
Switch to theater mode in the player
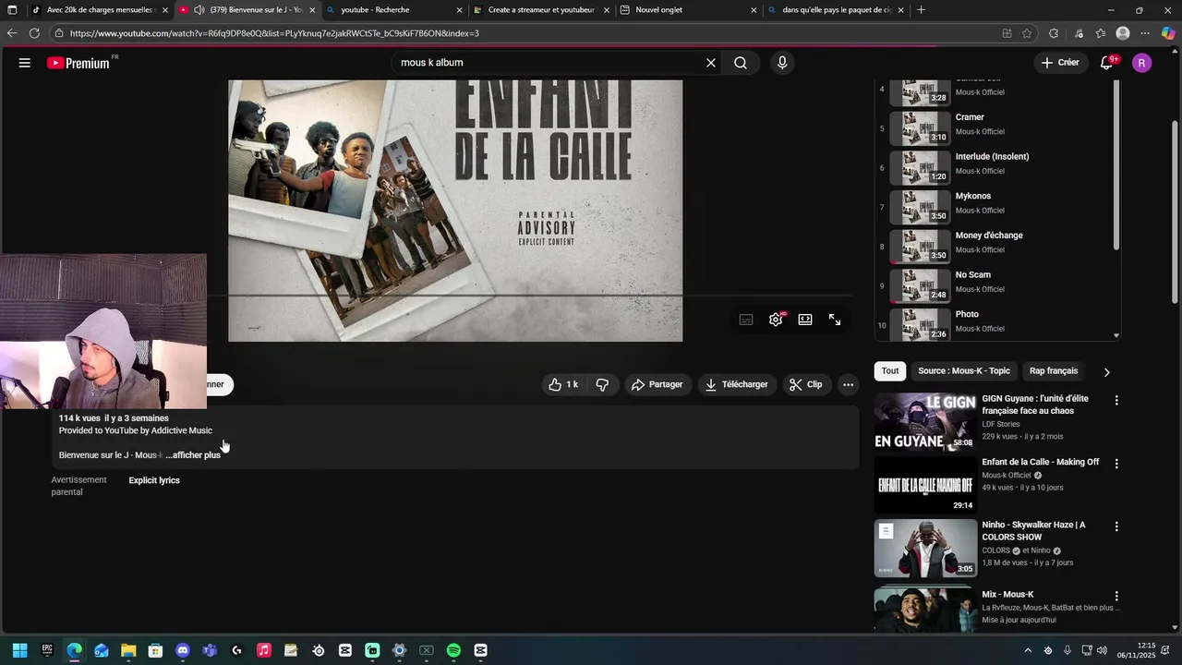pos(805,320)
